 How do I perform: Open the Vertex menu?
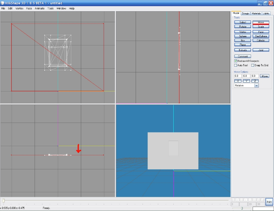pos(20,8)
